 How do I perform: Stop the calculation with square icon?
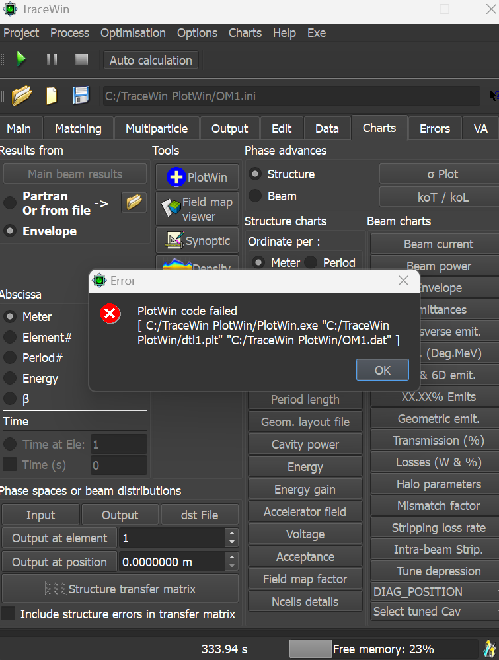[82, 59]
